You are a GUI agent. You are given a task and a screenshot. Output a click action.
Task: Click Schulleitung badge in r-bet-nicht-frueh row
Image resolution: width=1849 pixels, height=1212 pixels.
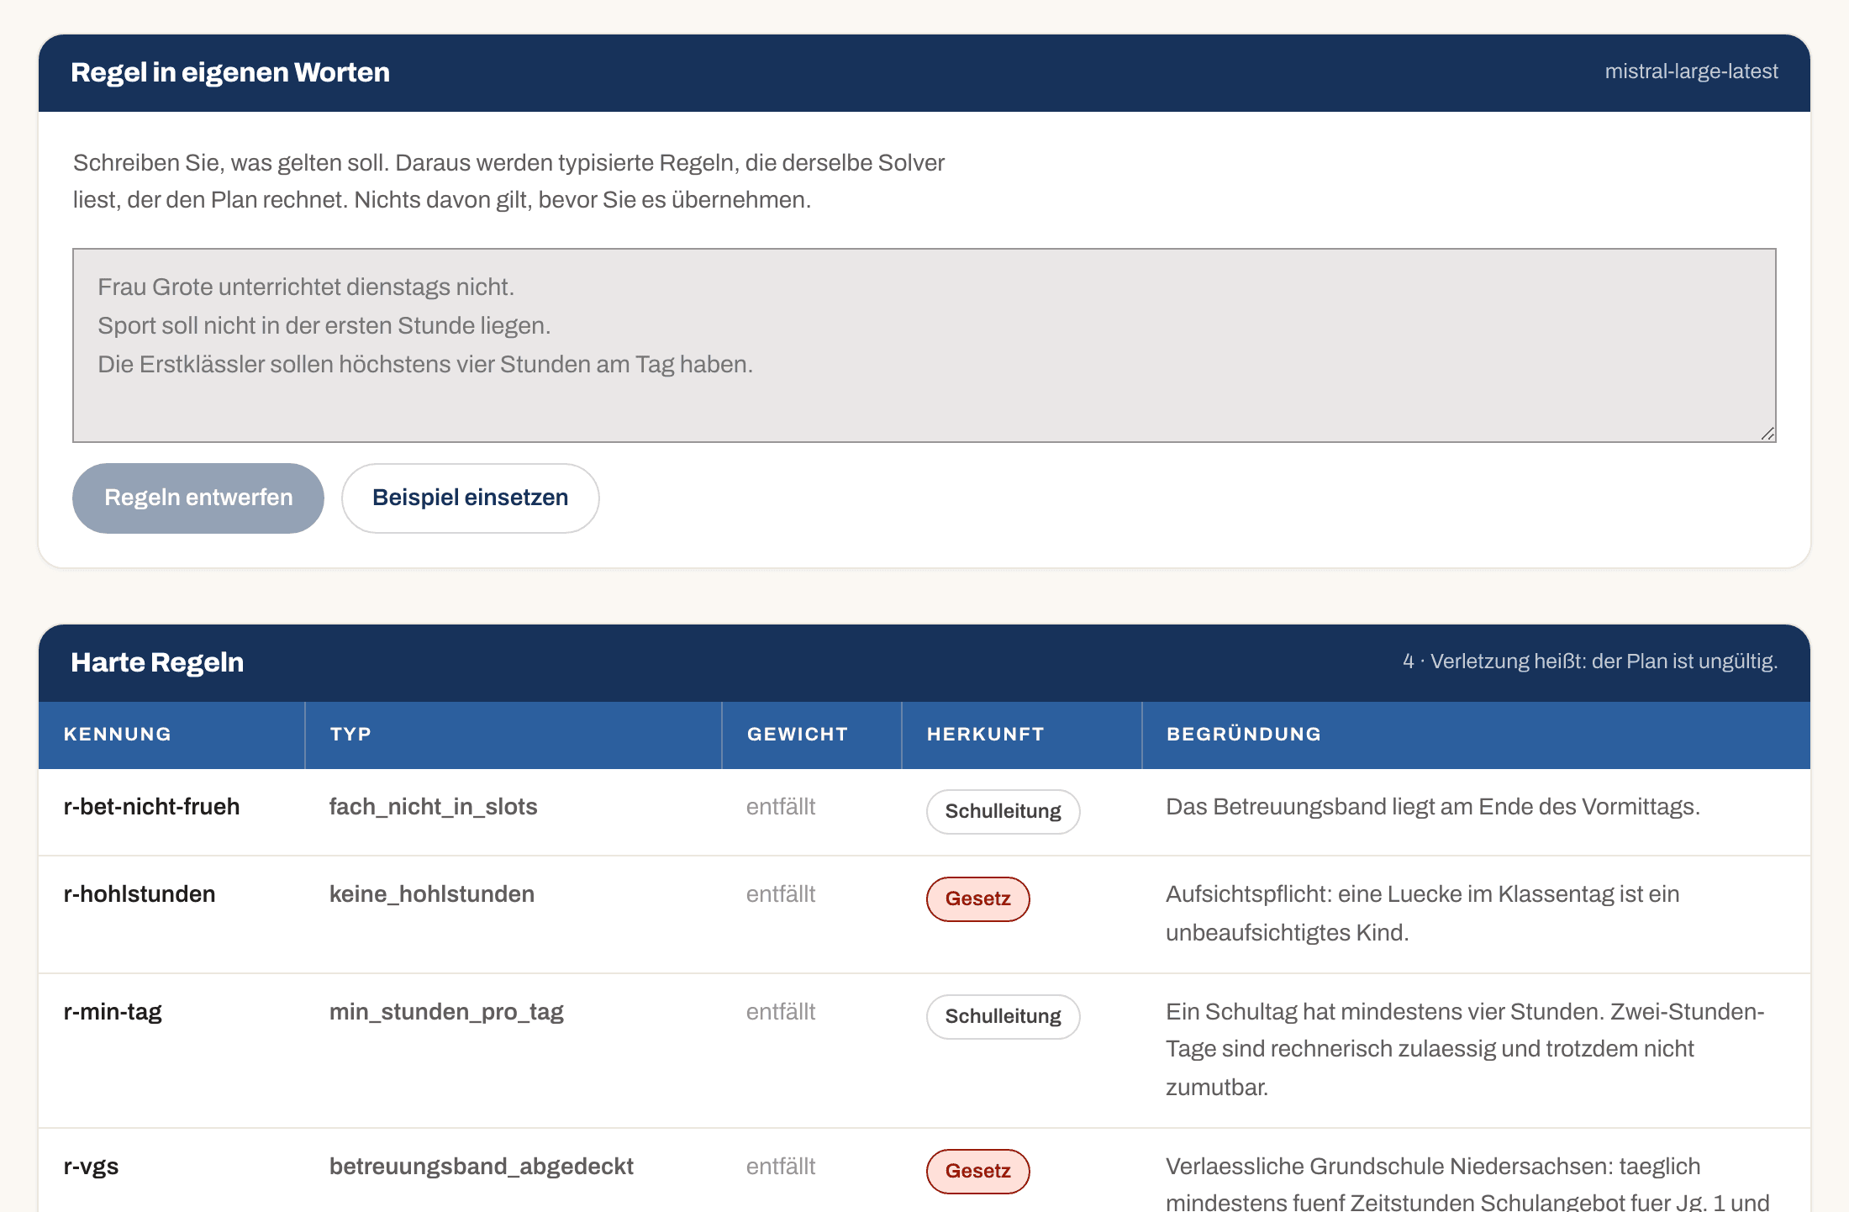point(1003,811)
